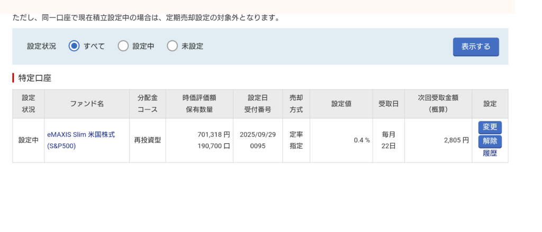Click the 特定口座 section heading

(x=34, y=78)
